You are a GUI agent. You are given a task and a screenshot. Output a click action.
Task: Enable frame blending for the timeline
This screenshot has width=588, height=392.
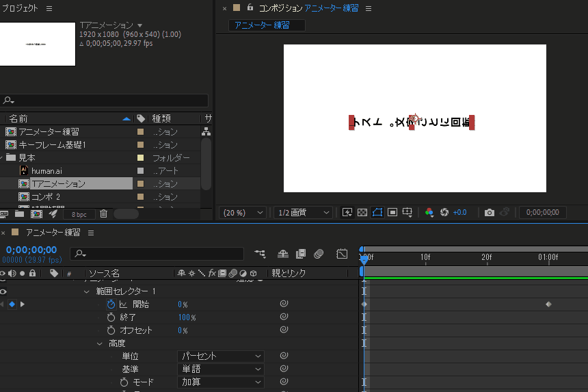coord(301,254)
